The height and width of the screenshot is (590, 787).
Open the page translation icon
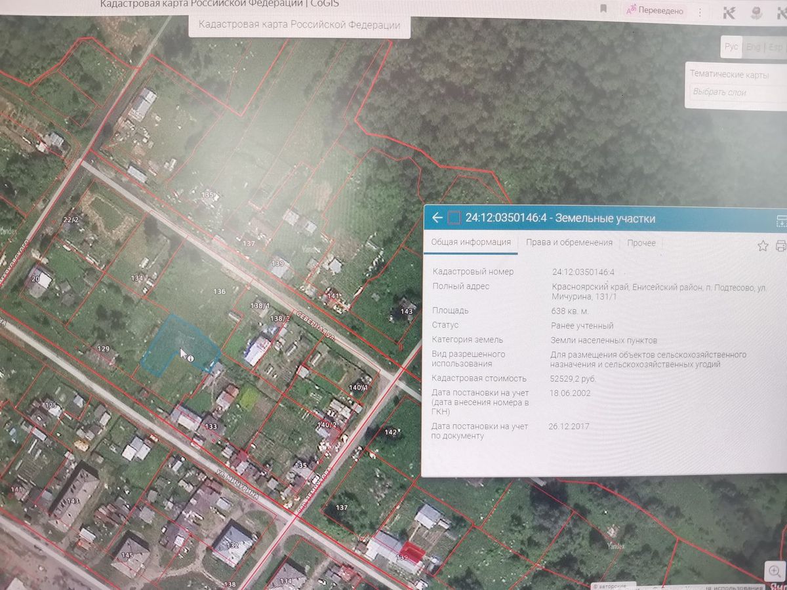point(632,10)
